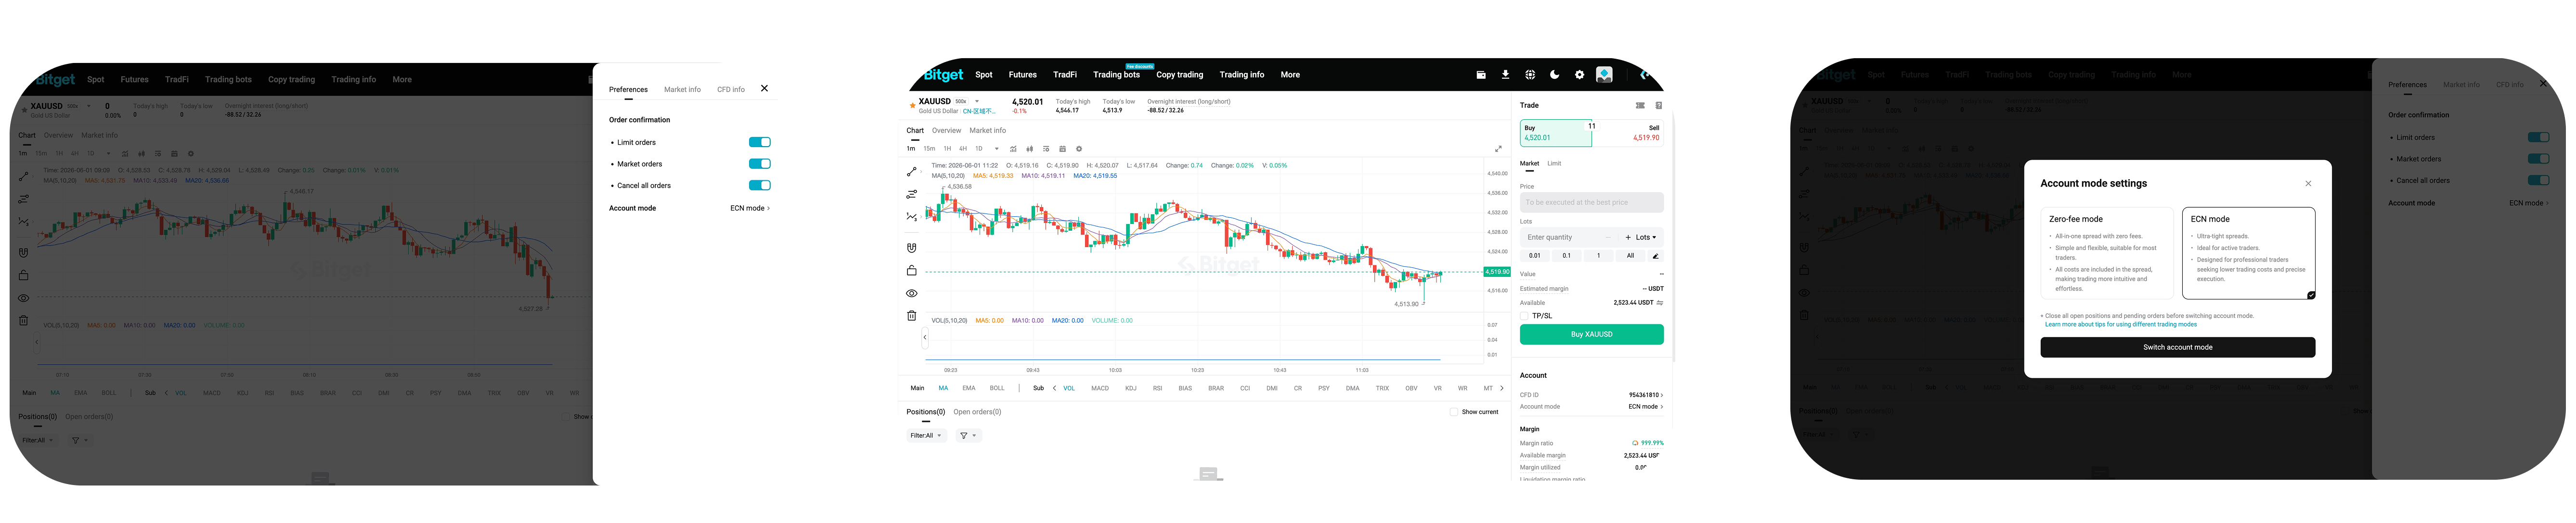
Task: Open the calendar date icon in the undimmed chart toolbar
Action: 1062,149
